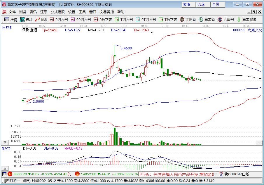The width and height of the screenshot is (264, 185).
Task: Click the 5.4600 high price label
Action: pos(126,48)
